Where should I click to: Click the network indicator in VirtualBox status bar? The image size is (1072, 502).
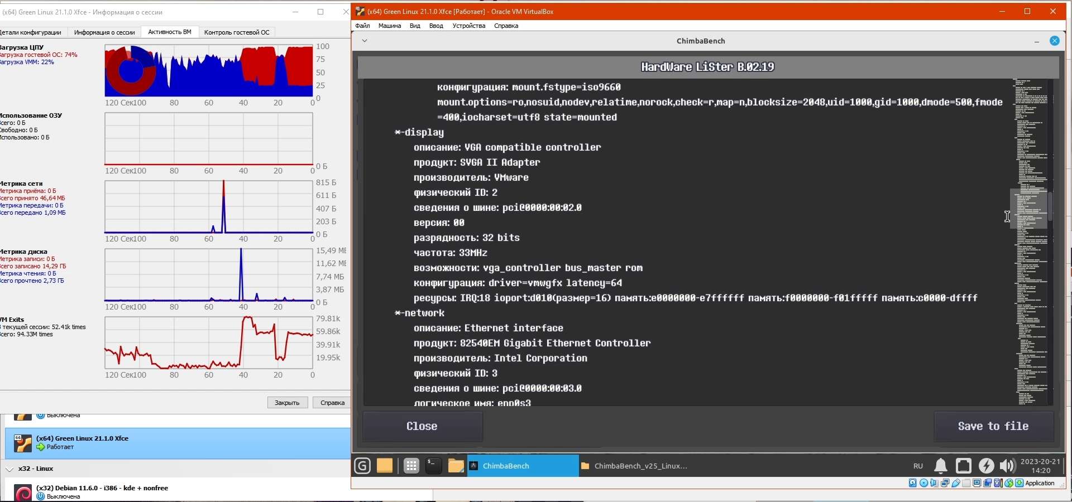pos(945,483)
